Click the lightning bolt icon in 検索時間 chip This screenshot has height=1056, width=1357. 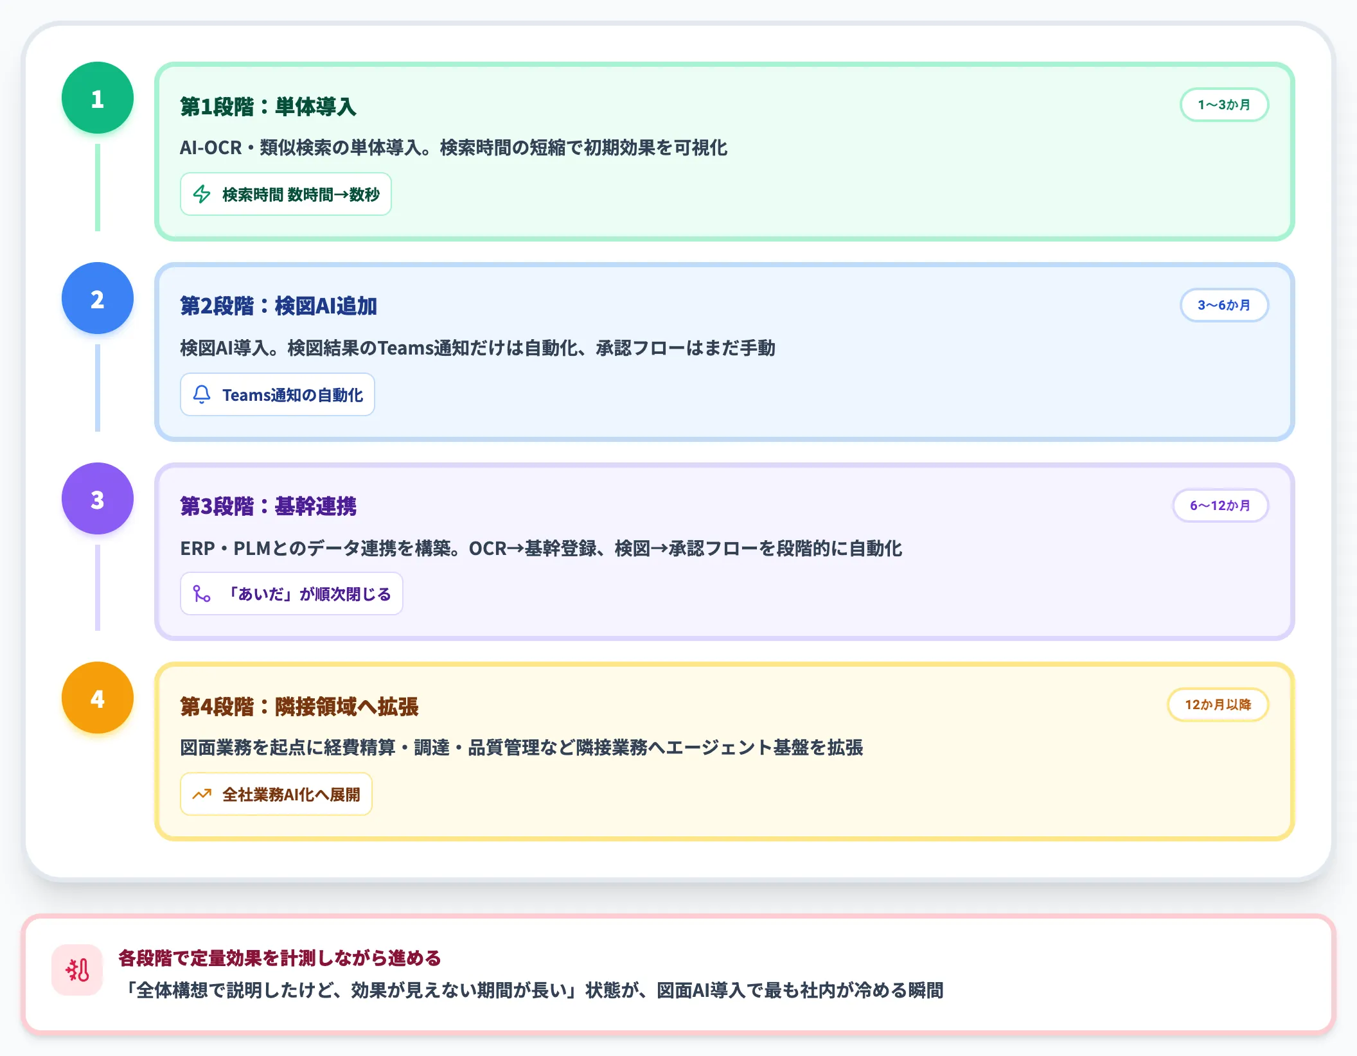202,194
